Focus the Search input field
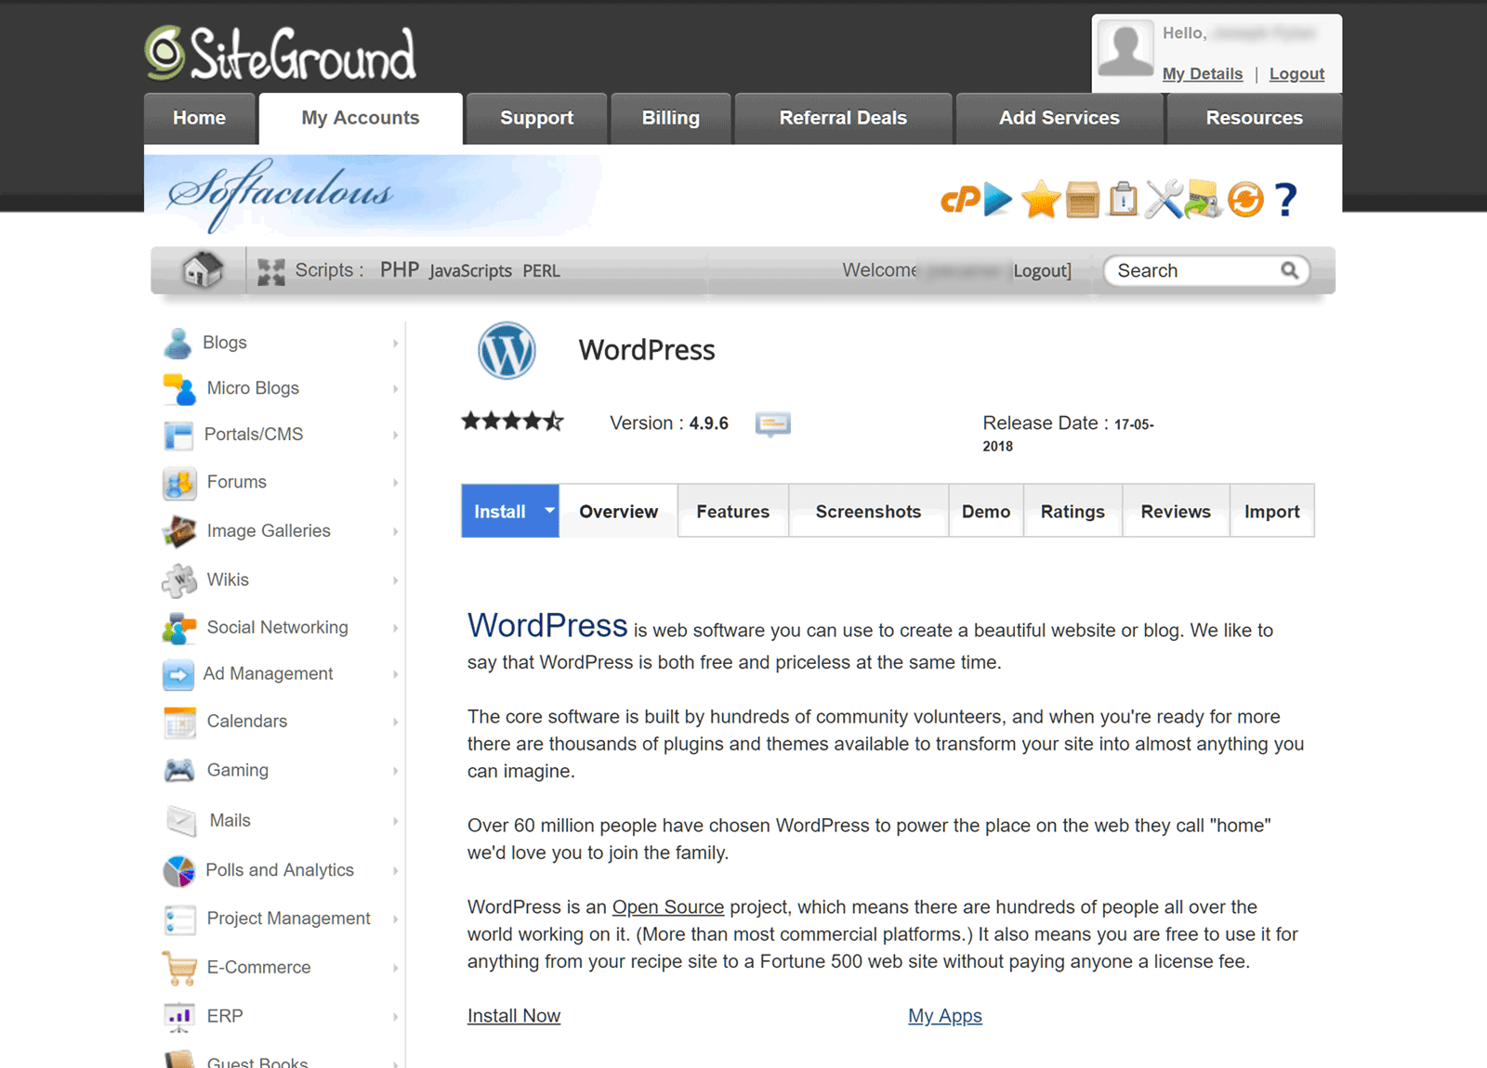 (x=1194, y=270)
